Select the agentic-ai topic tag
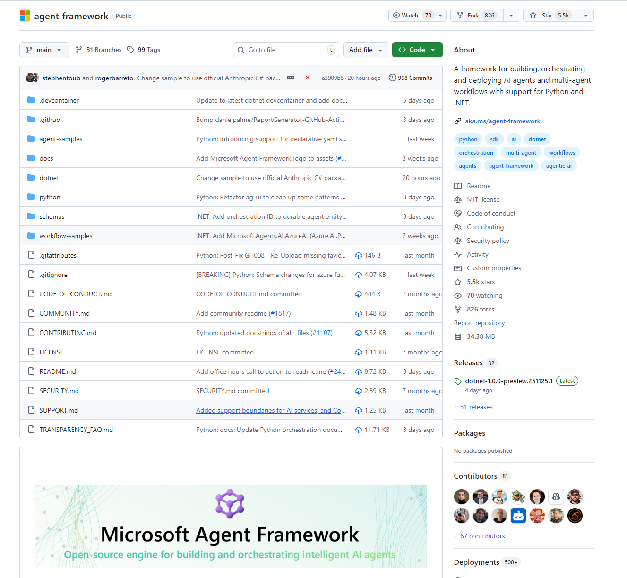Image resolution: width=627 pixels, height=578 pixels. 558,166
